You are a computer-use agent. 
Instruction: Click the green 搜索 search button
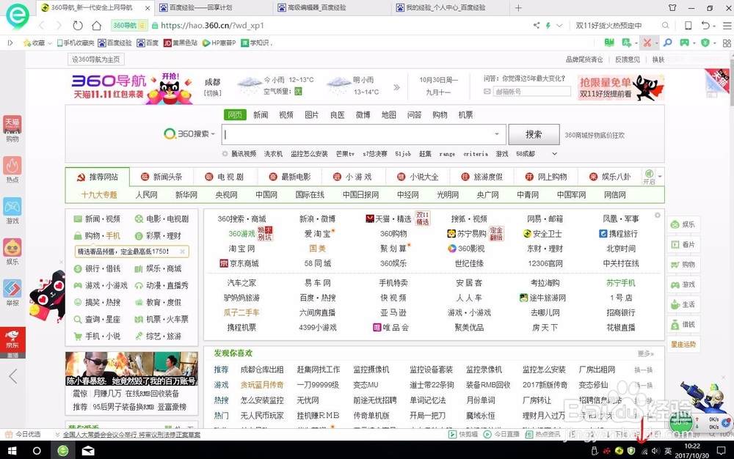(534, 134)
